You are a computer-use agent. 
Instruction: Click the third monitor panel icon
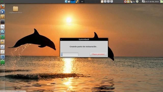pos(112,2)
